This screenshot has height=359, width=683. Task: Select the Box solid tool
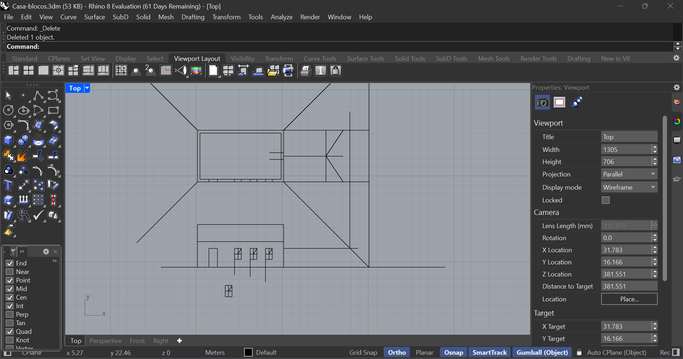coord(8,141)
